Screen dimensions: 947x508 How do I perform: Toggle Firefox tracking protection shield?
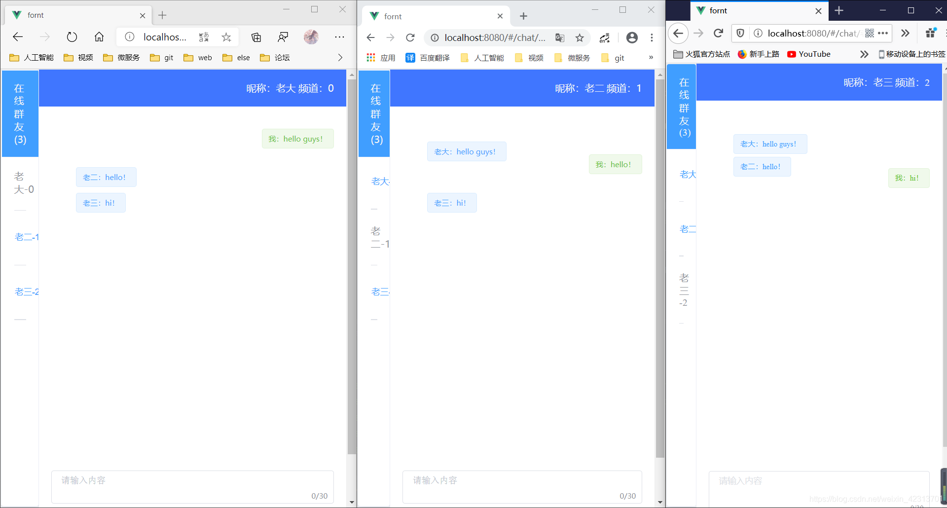pos(740,33)
